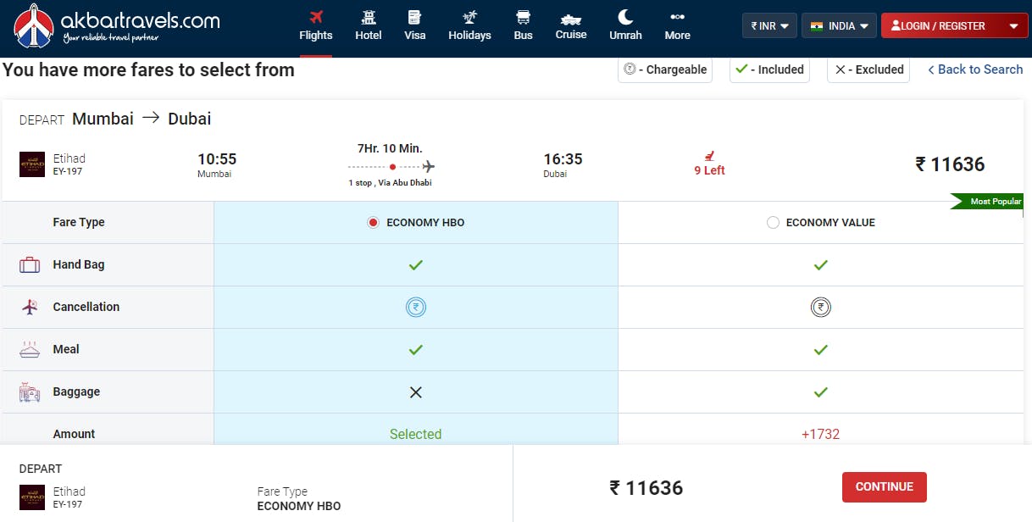Click the Included legend badge
This screenshot has height=522, width=1032.
[x=769, y=69]
